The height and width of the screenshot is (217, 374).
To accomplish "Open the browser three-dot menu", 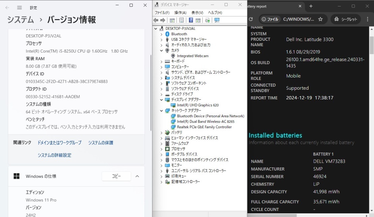I will point(368,19).
